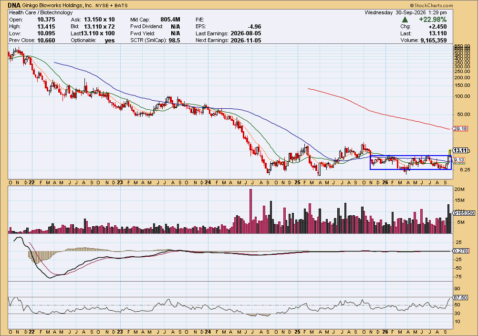Click the Ask value 13.150 x 10
The image size is (478, 336).
coord(99,20)
